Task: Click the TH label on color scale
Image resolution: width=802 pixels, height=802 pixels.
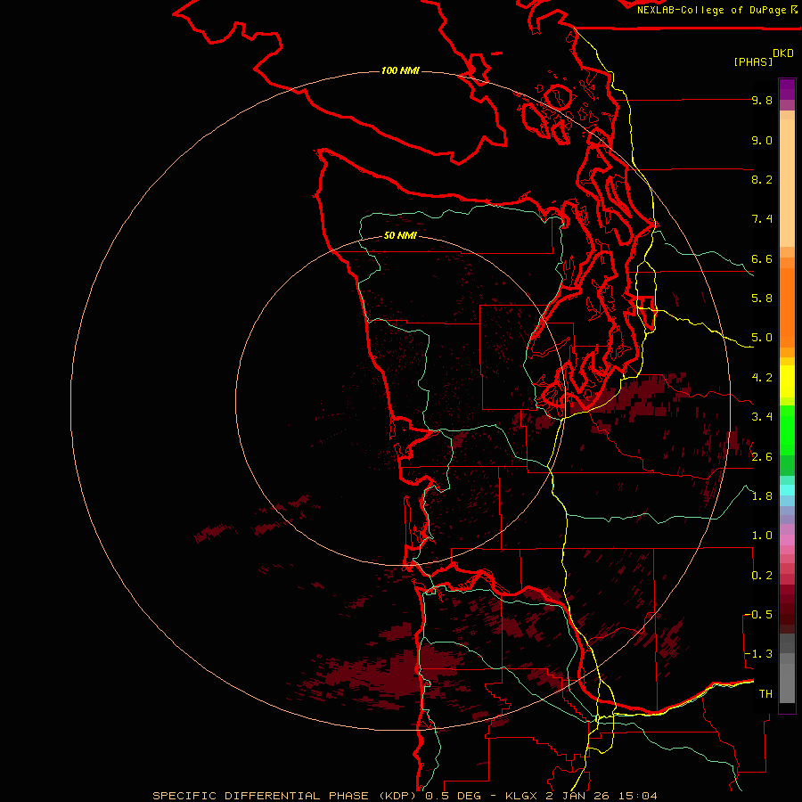Action: 765,694
